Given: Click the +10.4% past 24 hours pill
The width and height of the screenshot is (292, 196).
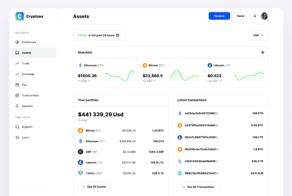Looking at the screenshot, I should (99, 35).
